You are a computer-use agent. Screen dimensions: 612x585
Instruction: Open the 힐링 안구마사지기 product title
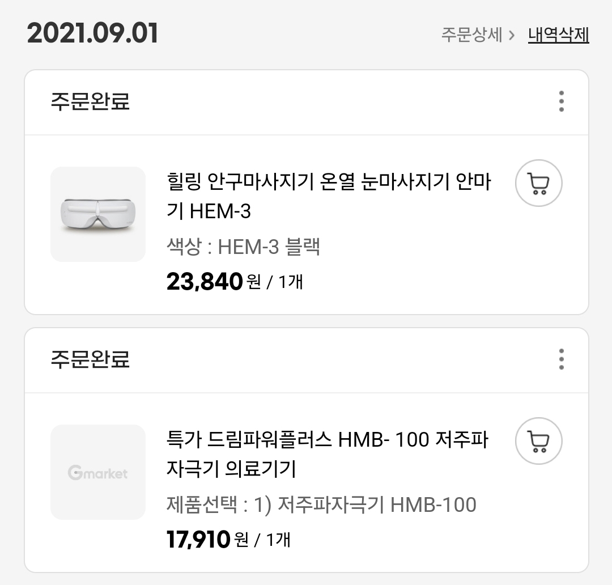pyautogui.click(x=329, y=196)
